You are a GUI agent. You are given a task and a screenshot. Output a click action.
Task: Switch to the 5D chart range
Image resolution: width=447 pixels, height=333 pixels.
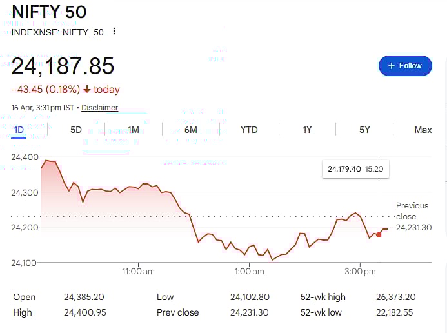click(x=76, y=130)
